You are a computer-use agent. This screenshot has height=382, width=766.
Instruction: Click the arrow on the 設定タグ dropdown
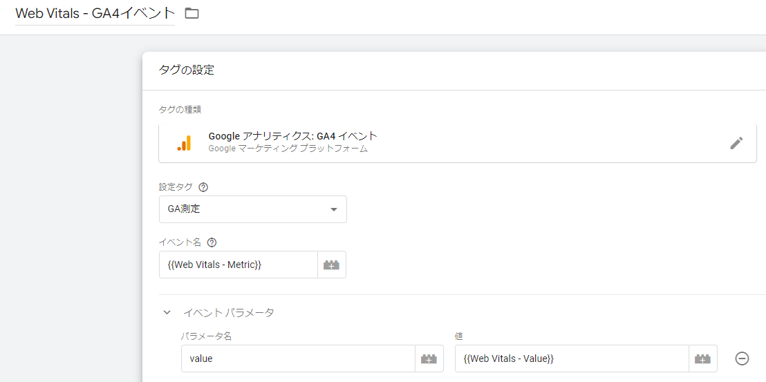click(333, 209)
